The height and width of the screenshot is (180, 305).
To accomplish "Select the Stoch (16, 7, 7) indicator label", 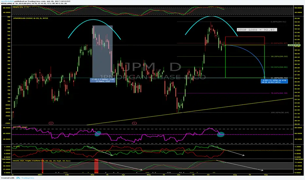I will 21,7.
